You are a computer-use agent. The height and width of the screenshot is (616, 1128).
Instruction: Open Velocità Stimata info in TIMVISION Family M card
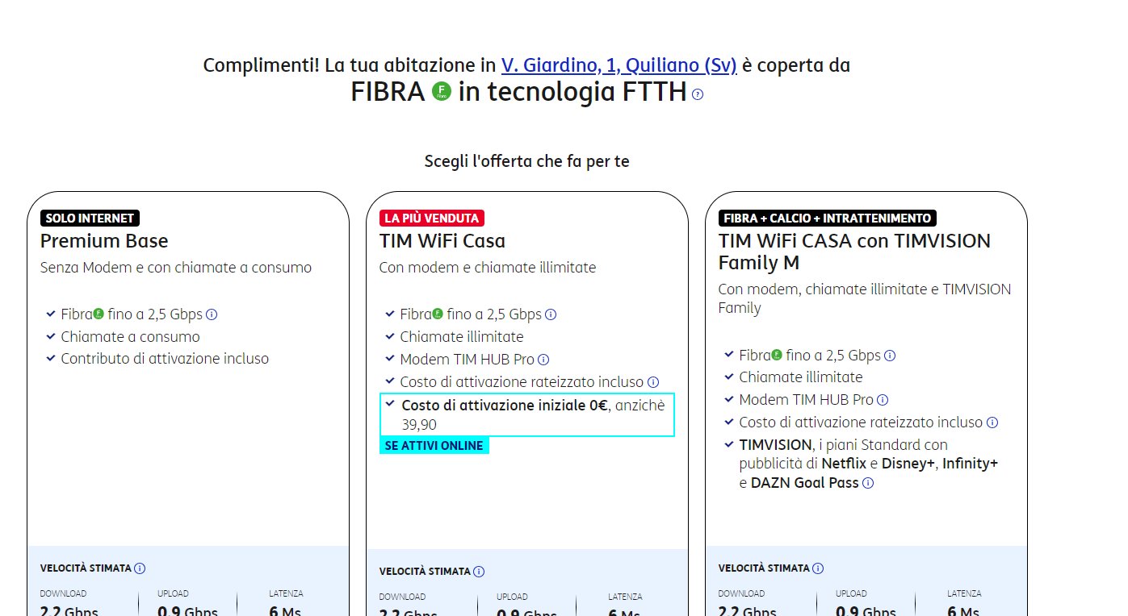tap(818, 568)
